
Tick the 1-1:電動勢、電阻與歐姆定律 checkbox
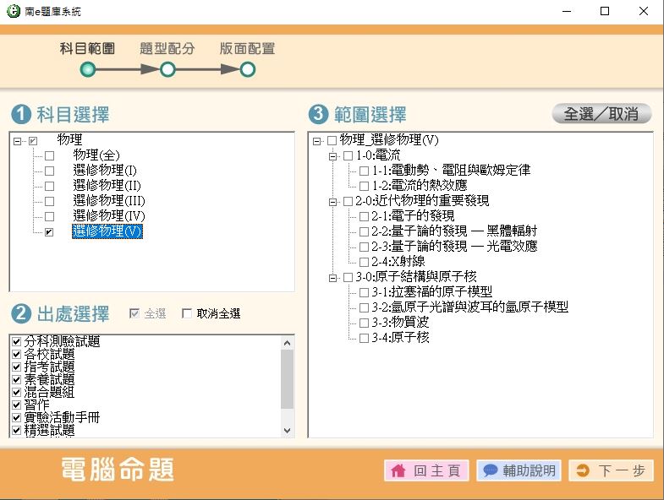[x=364, y=171]
